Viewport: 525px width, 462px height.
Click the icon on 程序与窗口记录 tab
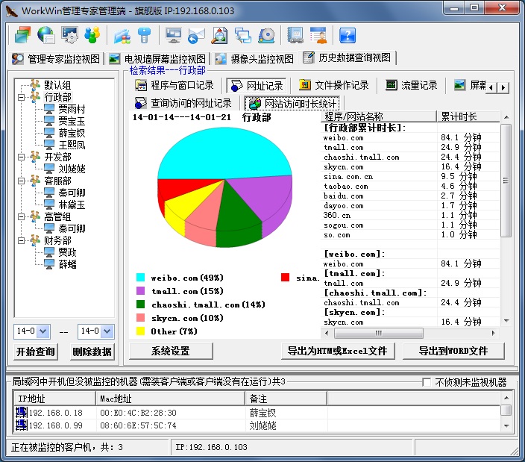point(141,85)
